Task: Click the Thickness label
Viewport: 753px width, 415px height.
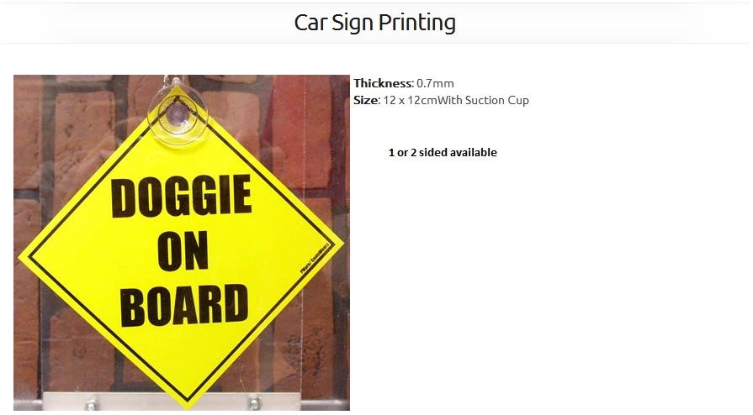Action: [x=383, y=83]
